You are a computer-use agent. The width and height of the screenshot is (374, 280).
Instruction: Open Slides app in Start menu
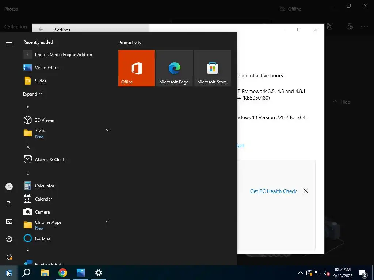tap(66, 81)
